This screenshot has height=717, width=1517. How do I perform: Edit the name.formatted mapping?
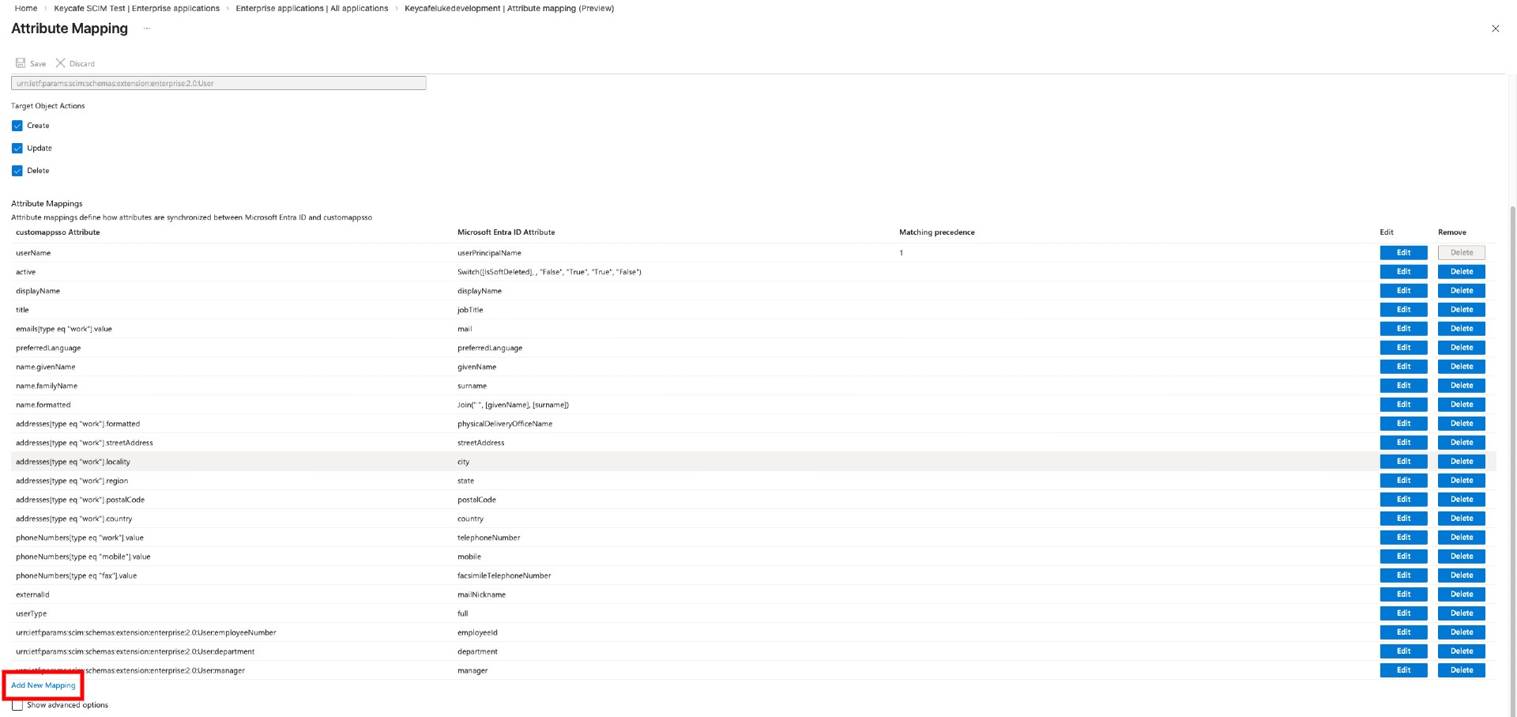1403,405
